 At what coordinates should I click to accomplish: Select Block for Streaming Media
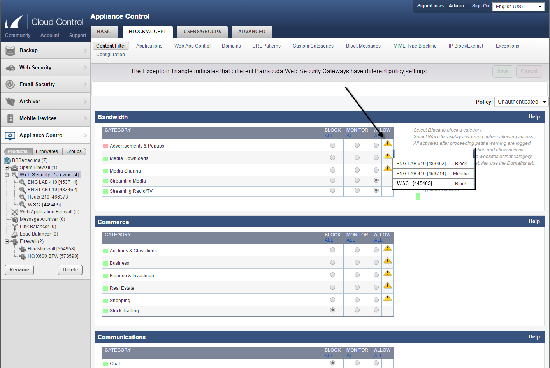click(x=332, y=180)
